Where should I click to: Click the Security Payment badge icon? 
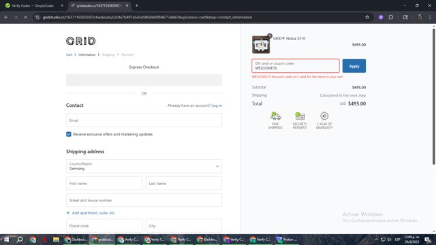(300, 116)
